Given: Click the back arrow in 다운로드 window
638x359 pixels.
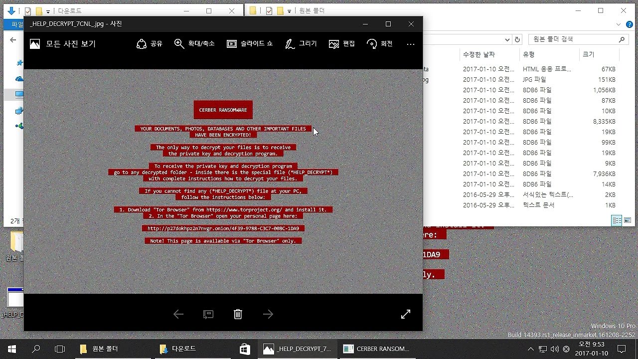Looking at the screenshot, I should coord(13,40).
